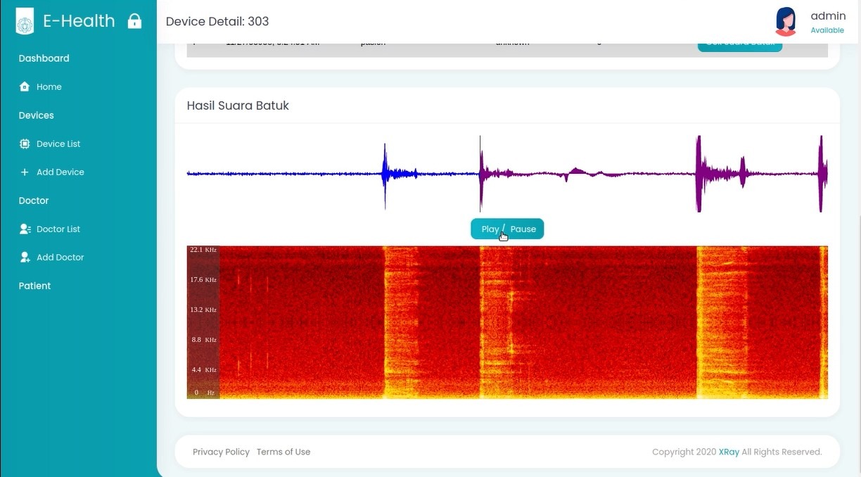Click the Add Doctor icon
Screen dimensions: 861x477
click(x=25, y=257)
